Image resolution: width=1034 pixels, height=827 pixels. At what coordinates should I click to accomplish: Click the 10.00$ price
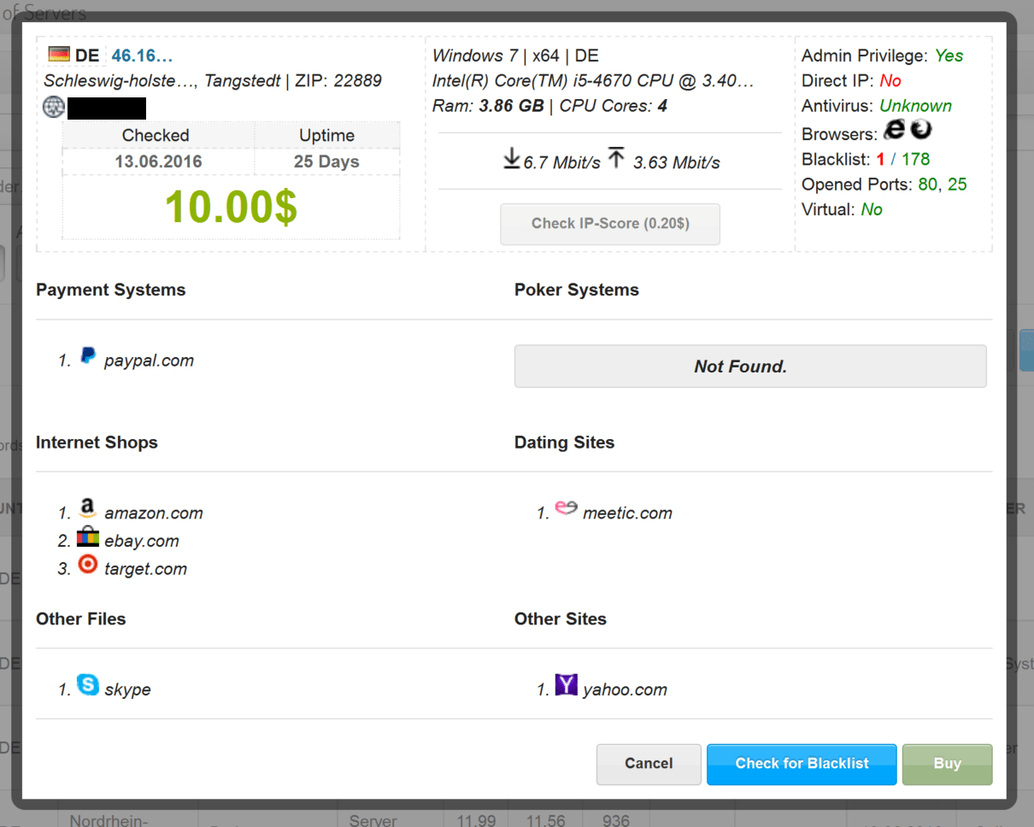(x=231, y=207)
